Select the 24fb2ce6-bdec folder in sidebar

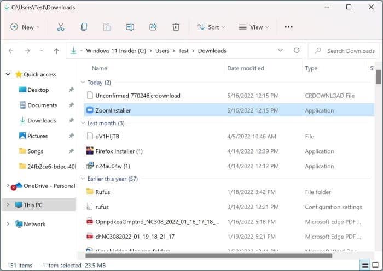[x=47, y=167]
